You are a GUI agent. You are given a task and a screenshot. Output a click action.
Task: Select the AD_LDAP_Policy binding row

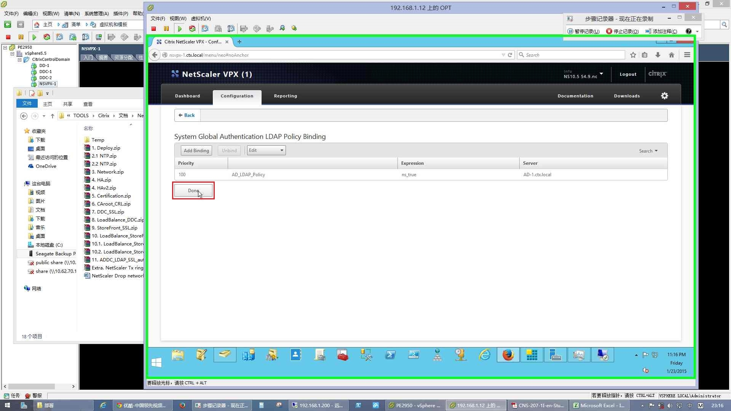[x=421, y=175]
